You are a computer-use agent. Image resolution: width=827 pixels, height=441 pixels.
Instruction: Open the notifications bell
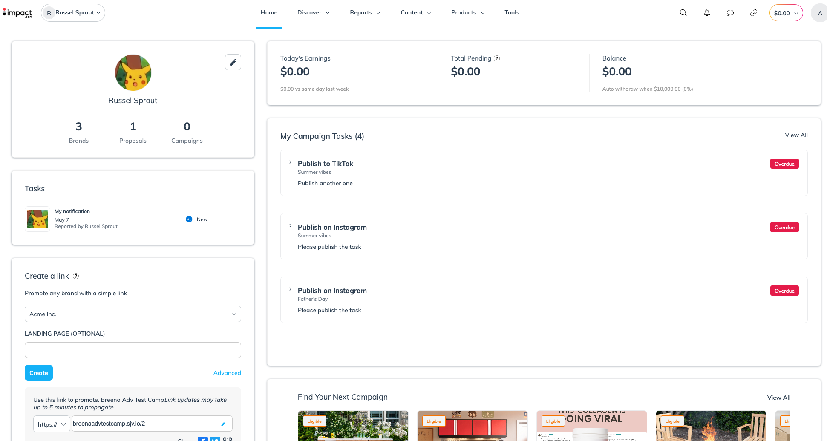[x=706, y=13]
